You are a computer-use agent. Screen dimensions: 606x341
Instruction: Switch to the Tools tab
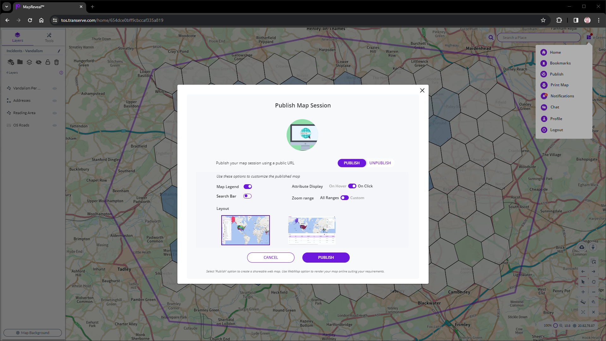49,37
